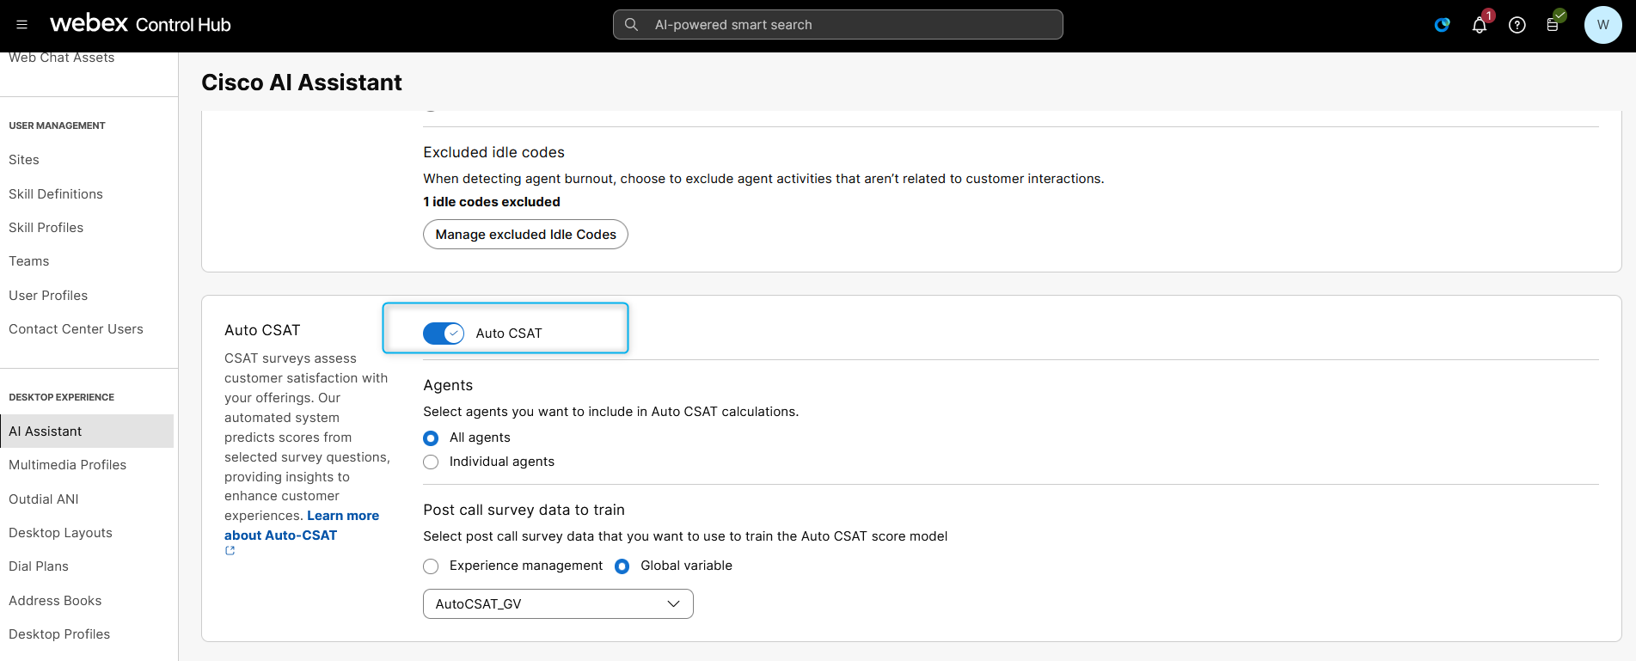
Task: Go to Skill Definitions in sidebar
Action: pyautogui.click(x=56, y=194)
